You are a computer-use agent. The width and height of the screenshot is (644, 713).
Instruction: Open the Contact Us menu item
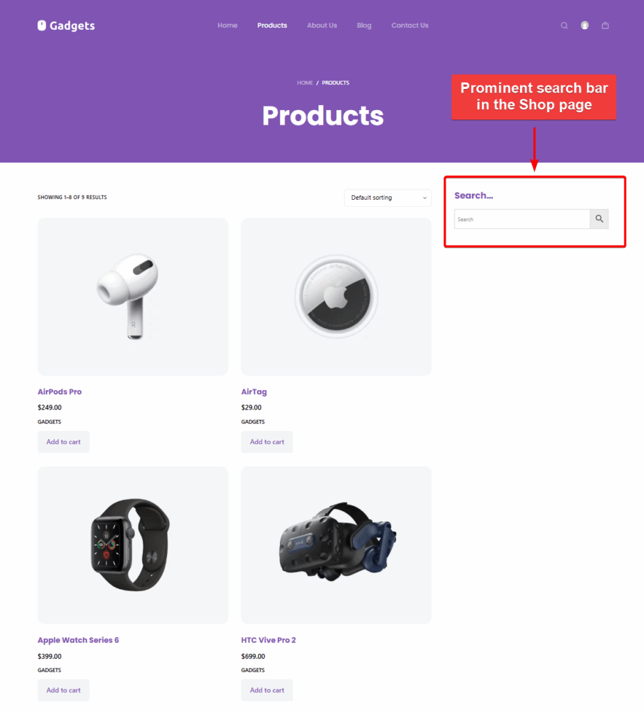coord(409,25)
